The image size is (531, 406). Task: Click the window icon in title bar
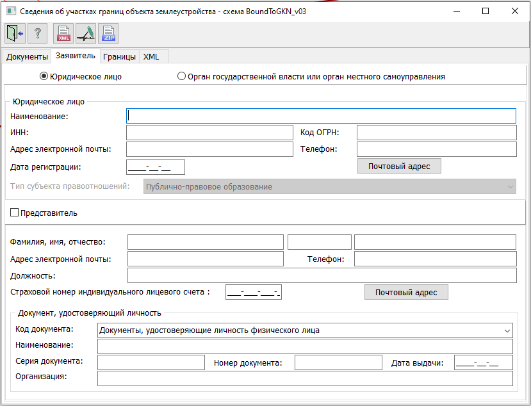coord(10,11)
